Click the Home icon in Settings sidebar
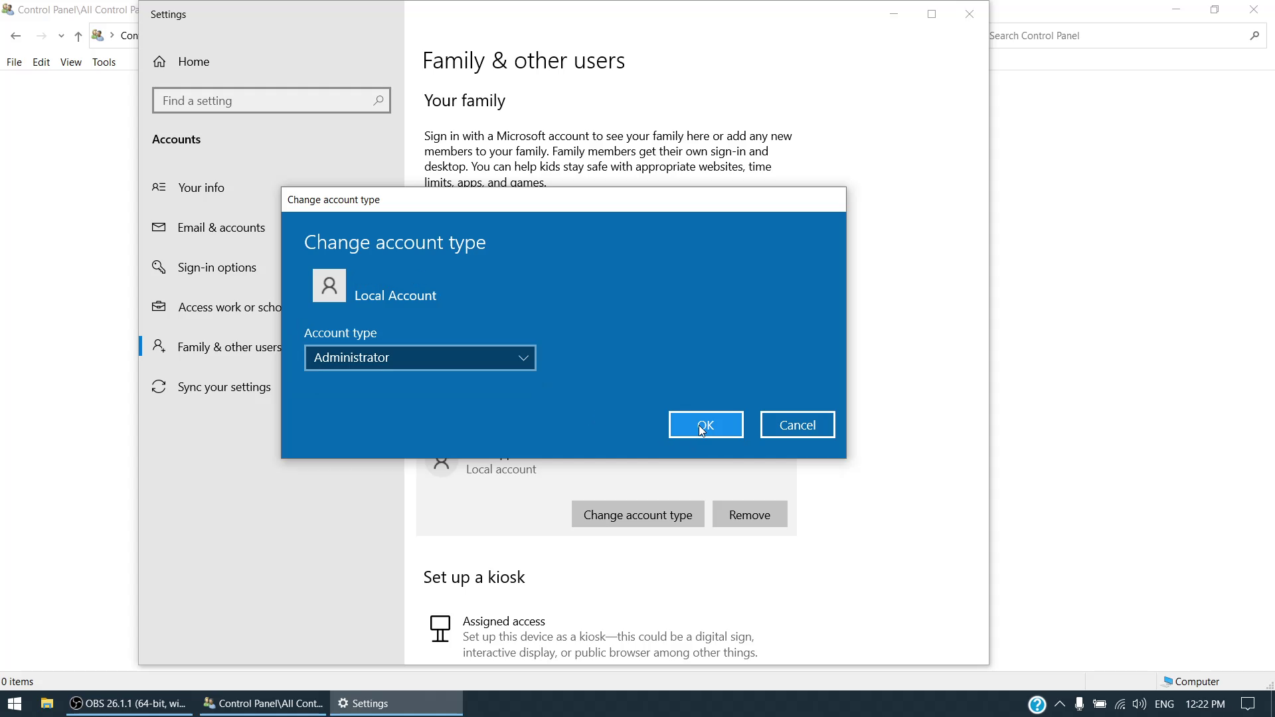Viewport: 1275px width, 717px height. coord(159,62)
